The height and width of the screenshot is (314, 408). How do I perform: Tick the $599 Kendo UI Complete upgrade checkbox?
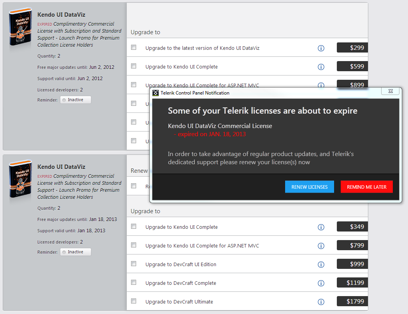[134, 66]
